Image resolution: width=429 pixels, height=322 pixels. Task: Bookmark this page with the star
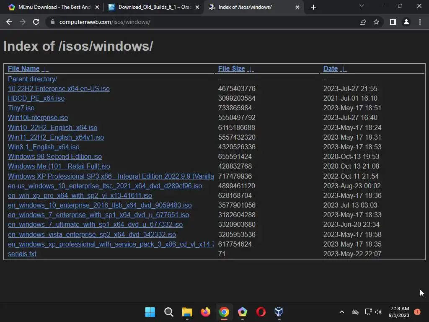[x=376, y=22]
